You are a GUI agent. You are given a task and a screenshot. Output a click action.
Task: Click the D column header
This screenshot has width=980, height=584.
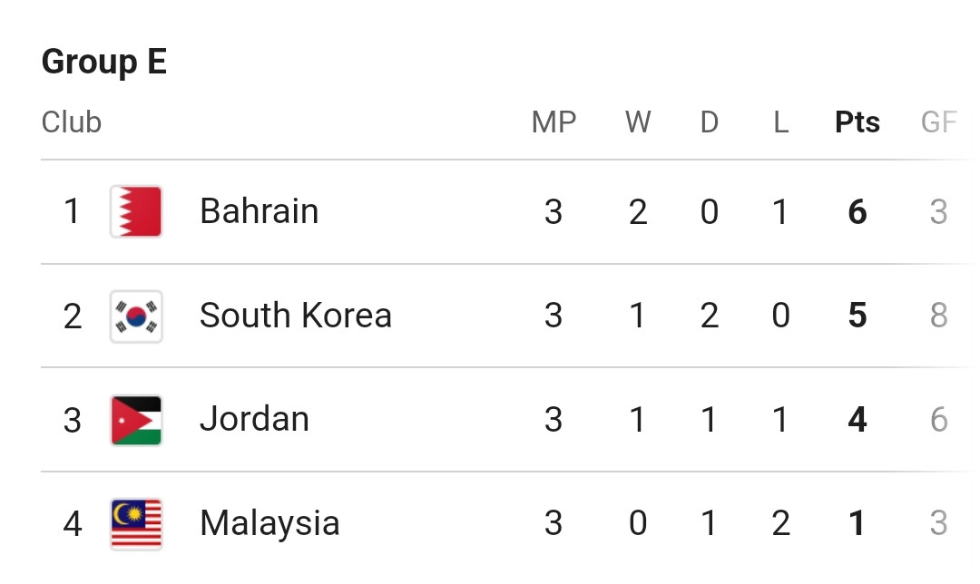coord(710,122)
